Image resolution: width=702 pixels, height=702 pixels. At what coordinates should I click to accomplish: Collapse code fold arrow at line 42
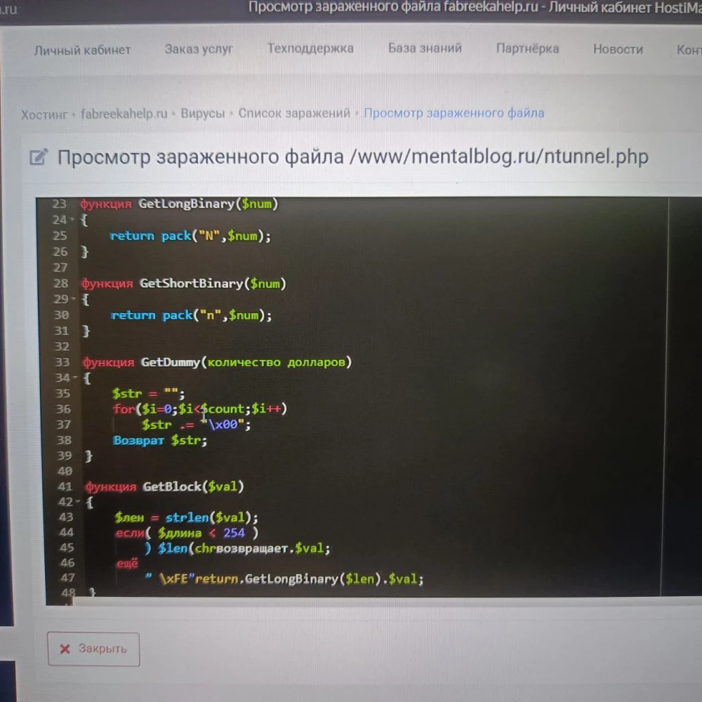[x=78, y=501]
